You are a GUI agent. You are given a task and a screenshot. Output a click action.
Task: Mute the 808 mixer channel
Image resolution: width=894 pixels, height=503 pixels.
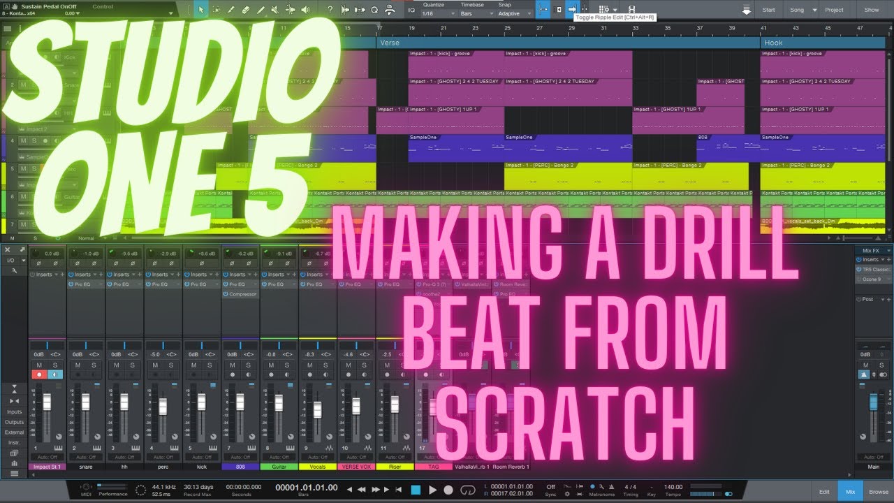(232, 365)
